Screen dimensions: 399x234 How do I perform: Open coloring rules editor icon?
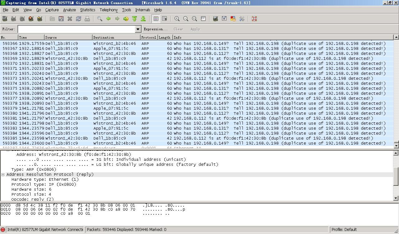coord(233,19)
